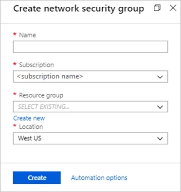Click the subscription name selected value
Image resolution: width=181 pixels, height=192 pixels.
click(50, 76)
